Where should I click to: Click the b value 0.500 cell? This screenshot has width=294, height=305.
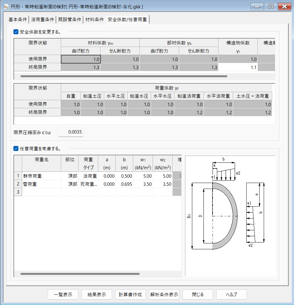125,176
